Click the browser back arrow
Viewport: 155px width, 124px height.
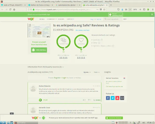pyautogui.click(x=2, y=9)
